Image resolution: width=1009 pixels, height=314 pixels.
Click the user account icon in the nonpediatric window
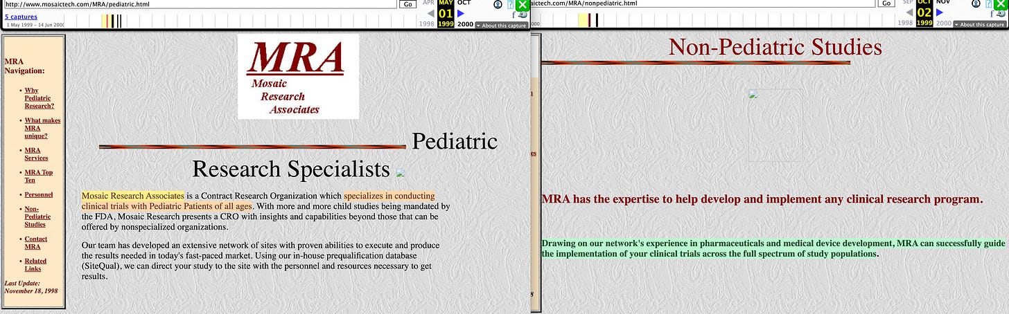pos(977,4)
